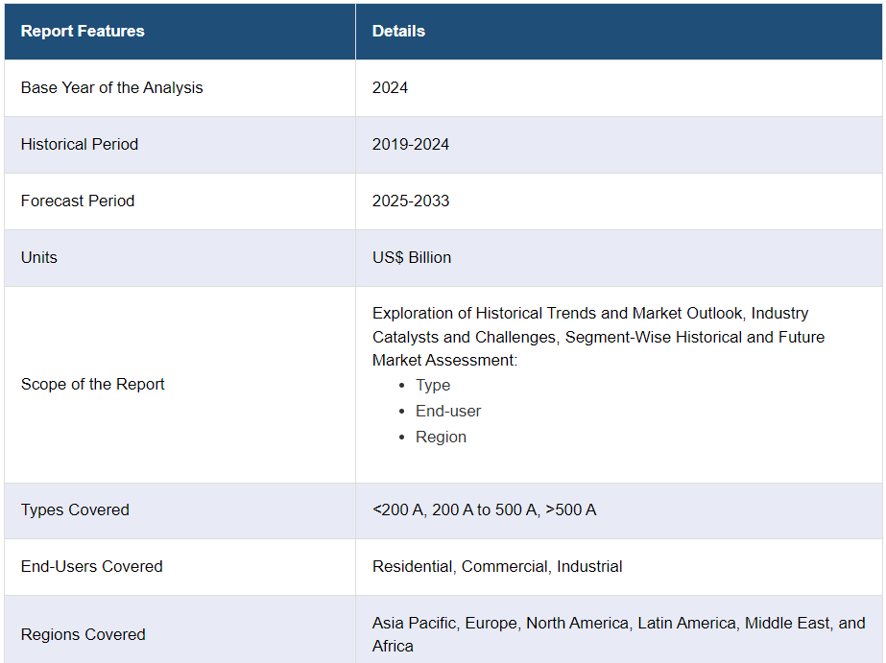This screenshot has height=663, width=886.
Task: Select the US$ Billion value cell
Action: pyautogui.click(x=412, y=257)
